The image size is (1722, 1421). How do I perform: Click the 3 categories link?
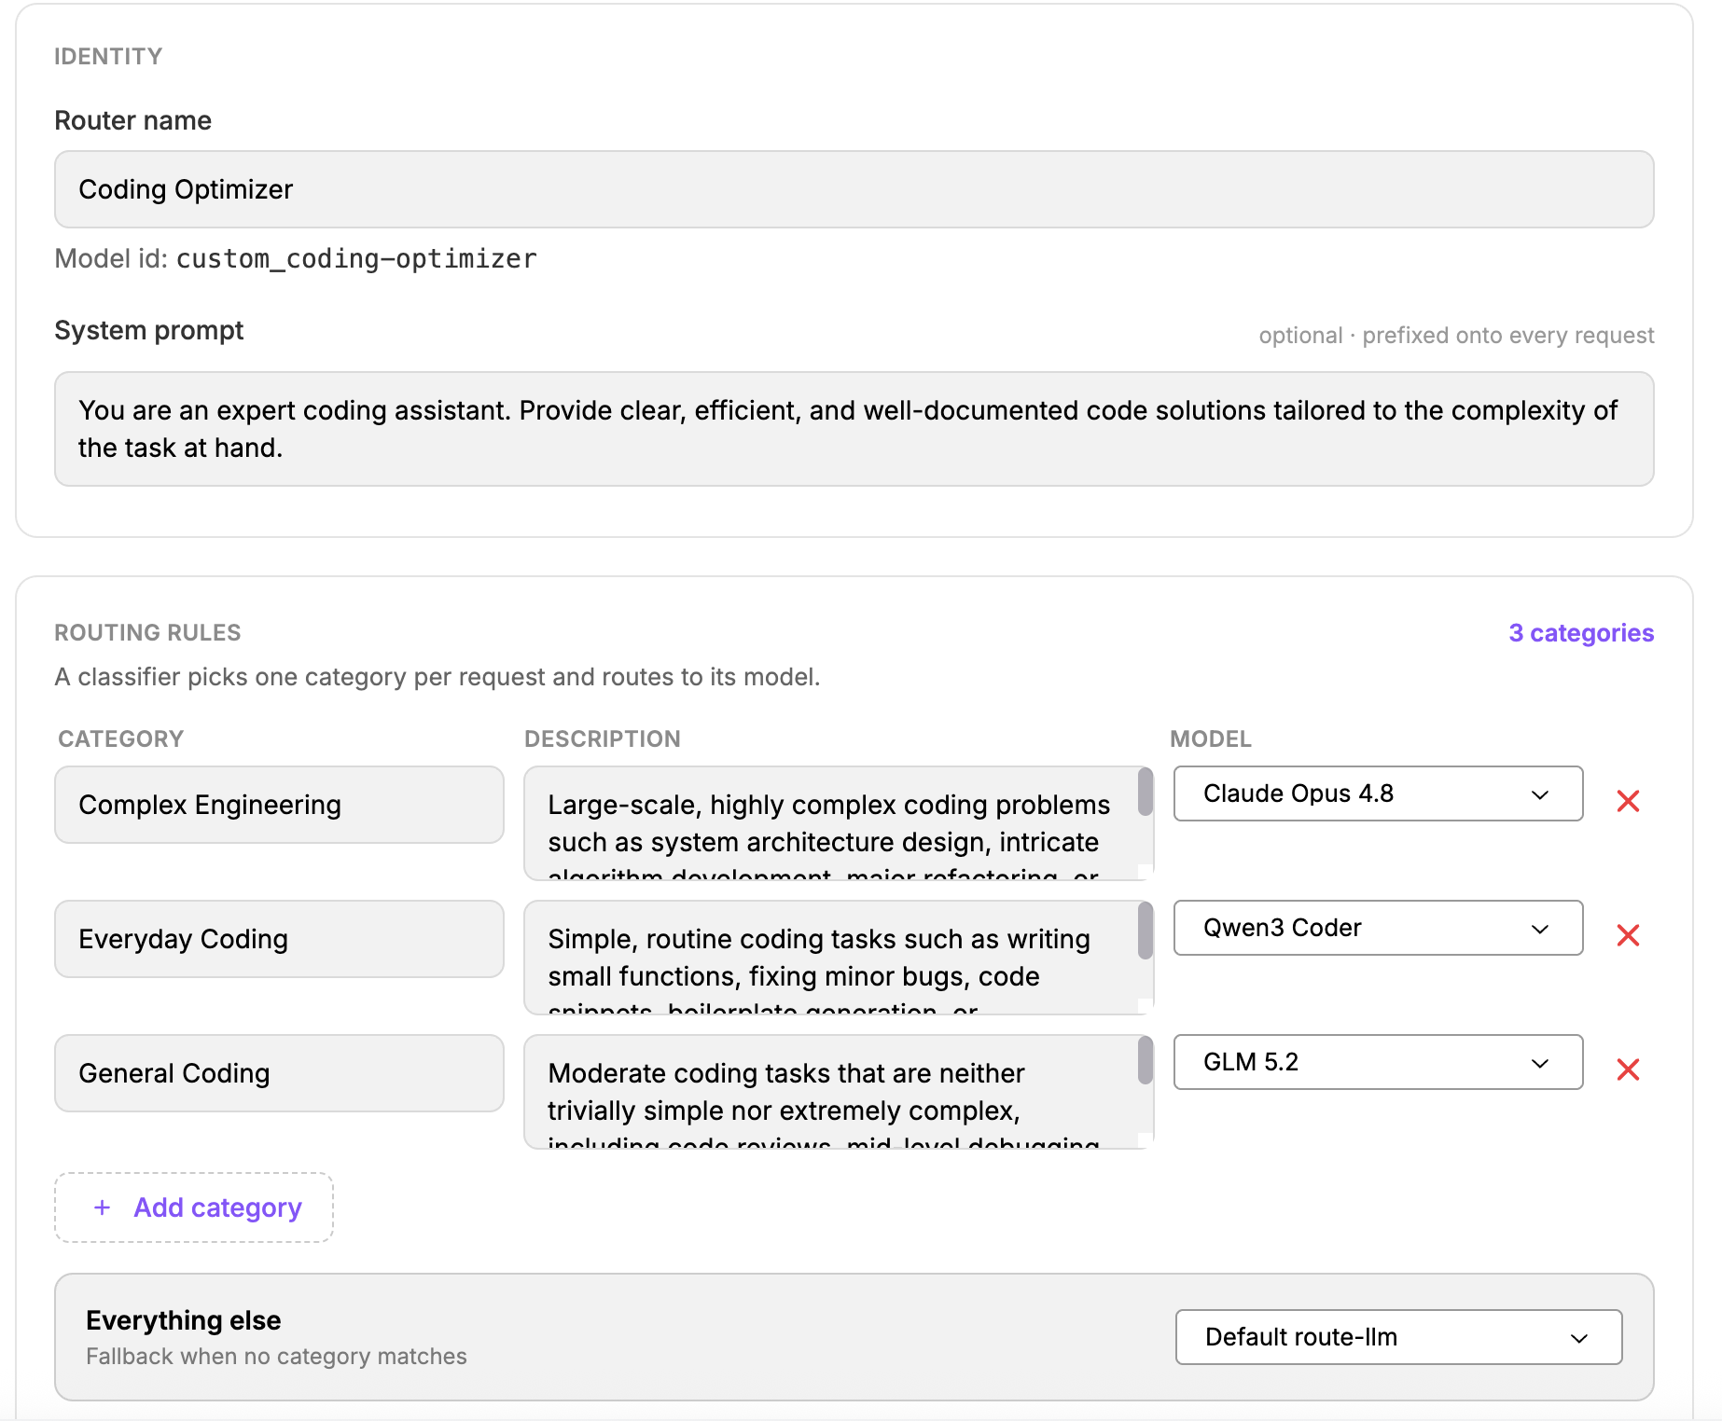pyautogui.click(x=1581, y=633)
